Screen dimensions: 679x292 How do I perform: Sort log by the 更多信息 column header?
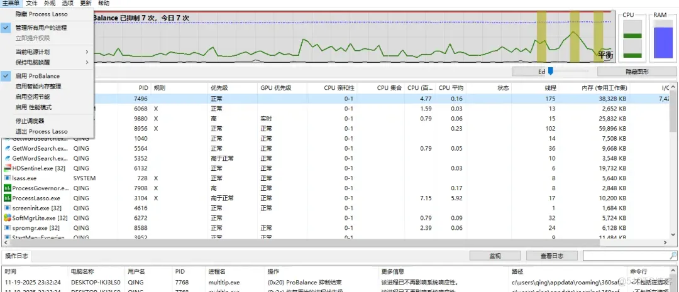click(444, 272)
